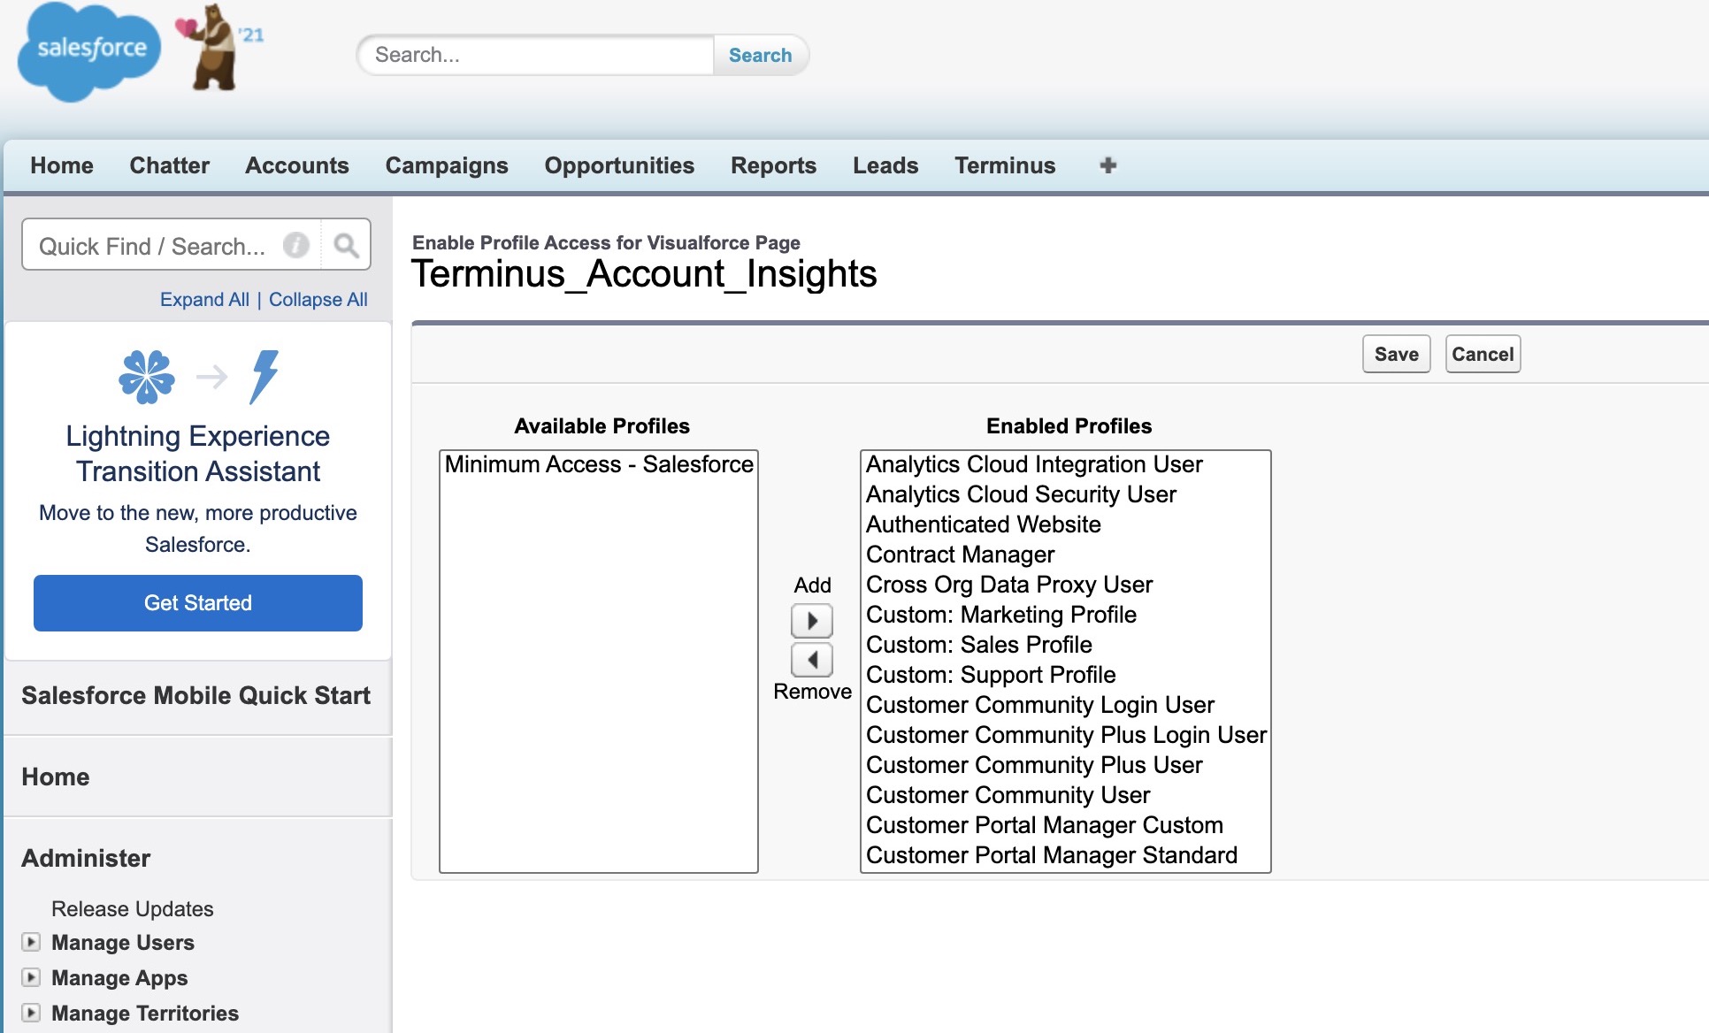This screenshot has width=1709, height=1033.
Task: Open the Reports tab
Action: pos(773,165)
